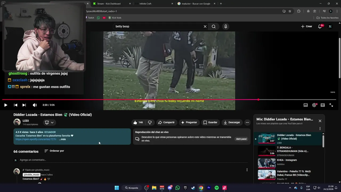
Task: Click the Descargar button
Action: tap(232, 122)
